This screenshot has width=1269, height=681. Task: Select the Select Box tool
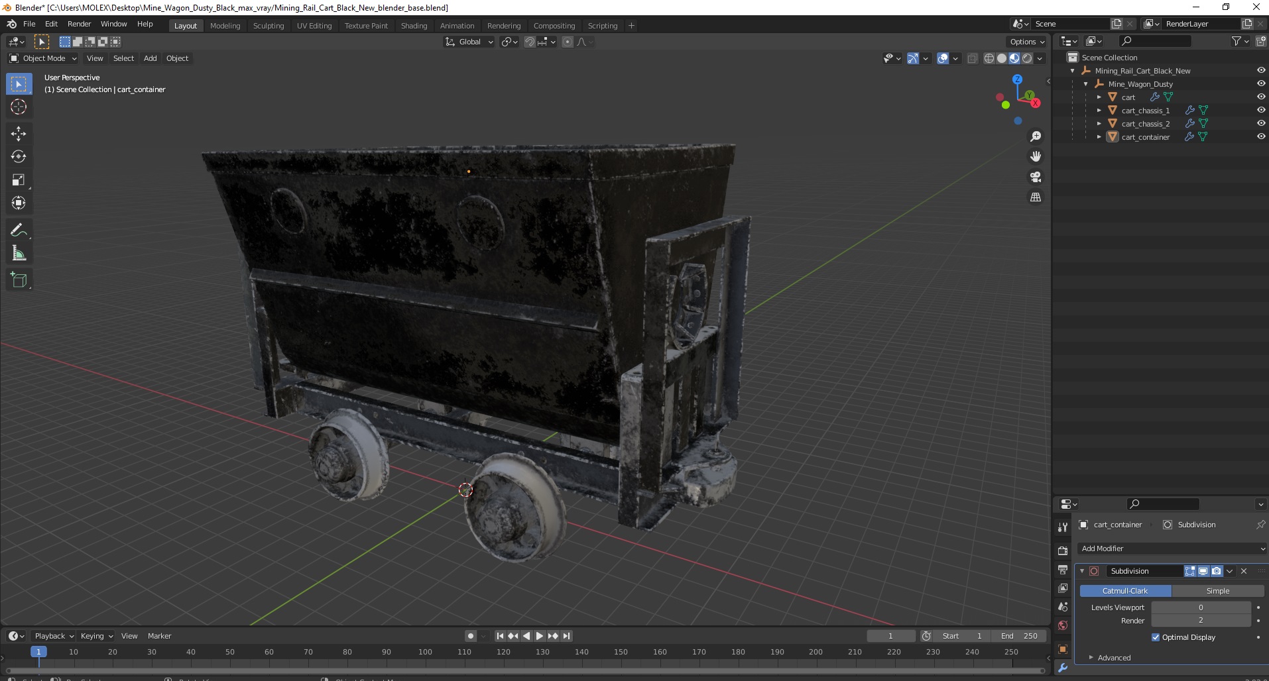pos(19,84)
